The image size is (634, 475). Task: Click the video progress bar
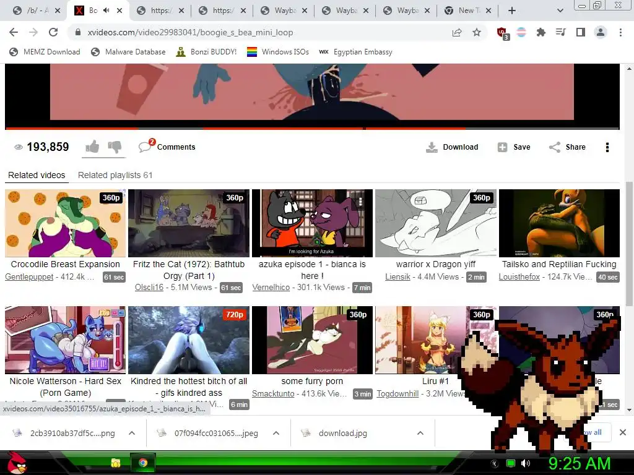pyautogui.click(x=312, y=129)
